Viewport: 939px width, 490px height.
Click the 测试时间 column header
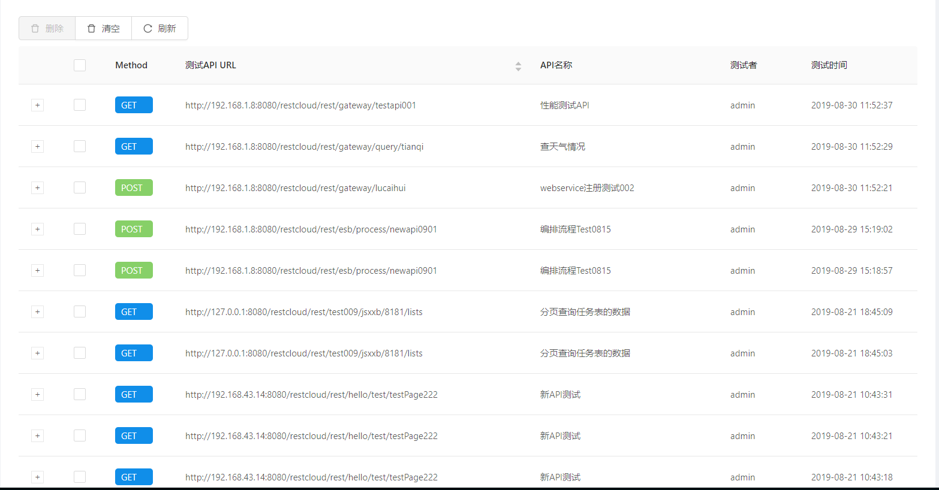[x=829, y=65]
